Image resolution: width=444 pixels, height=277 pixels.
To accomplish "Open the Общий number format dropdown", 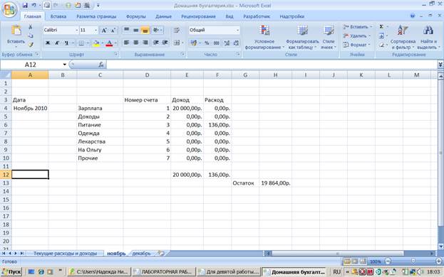I will pos(237,30).
